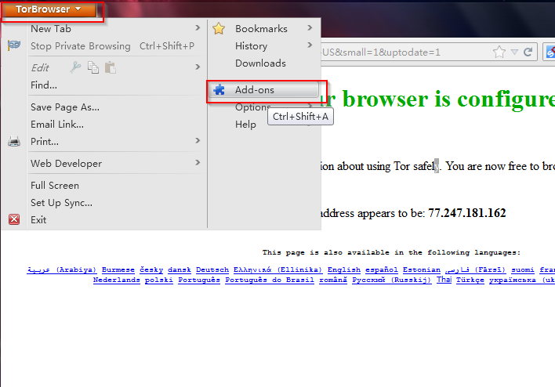Viewport: 555px width, 387px height.
Task: Expand the Print submenu arrow
Action: pos(198,141)
